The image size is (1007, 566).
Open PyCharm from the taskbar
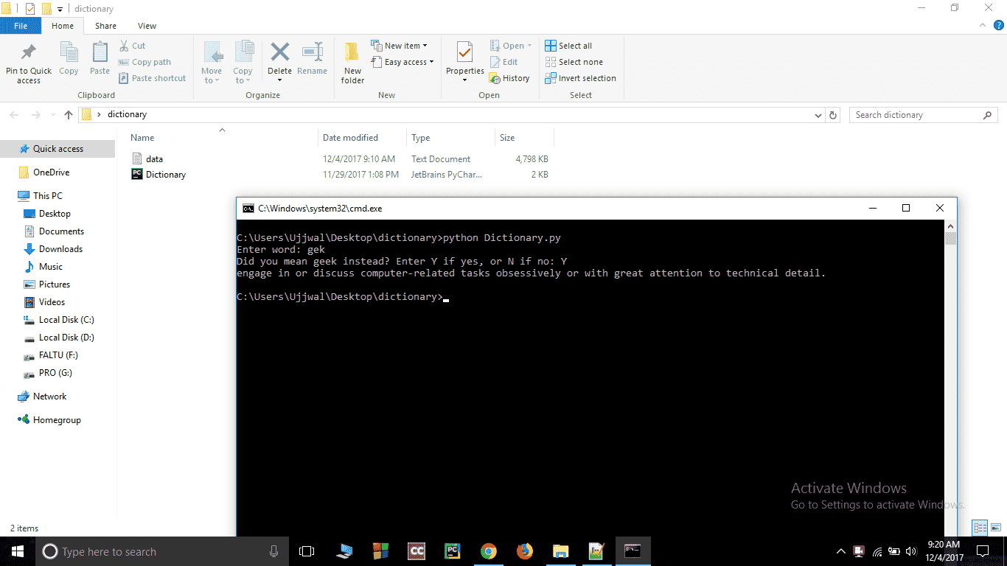(453, 551)
